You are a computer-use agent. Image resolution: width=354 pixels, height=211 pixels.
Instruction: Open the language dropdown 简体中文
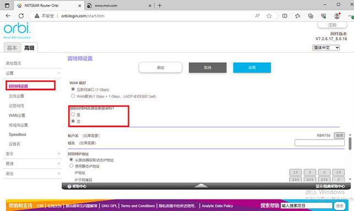(x=326, y=48)
